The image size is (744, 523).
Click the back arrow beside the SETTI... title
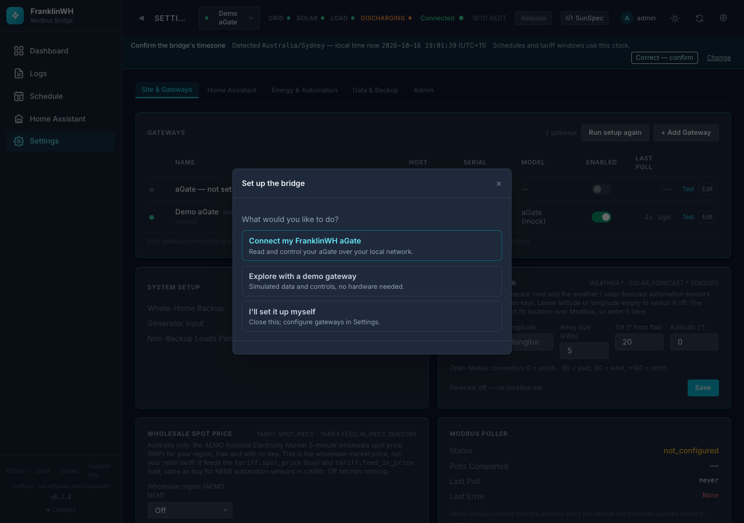tap(141, 18)
